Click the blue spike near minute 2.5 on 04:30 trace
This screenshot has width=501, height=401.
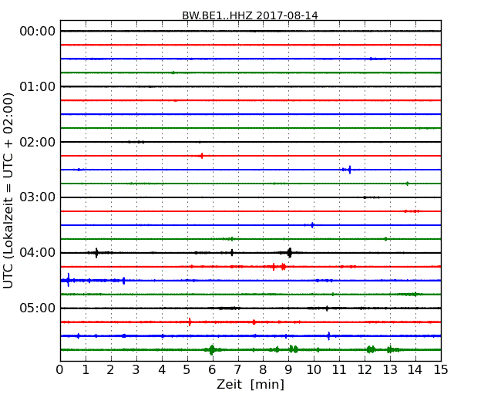123,281
